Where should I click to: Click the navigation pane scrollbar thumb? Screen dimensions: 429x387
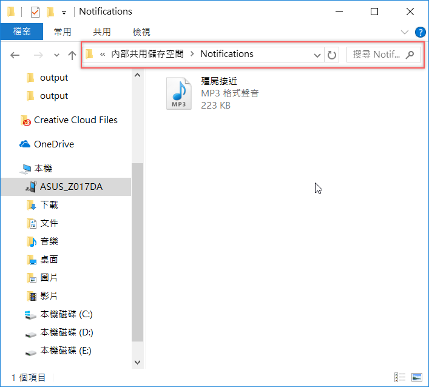137,252
